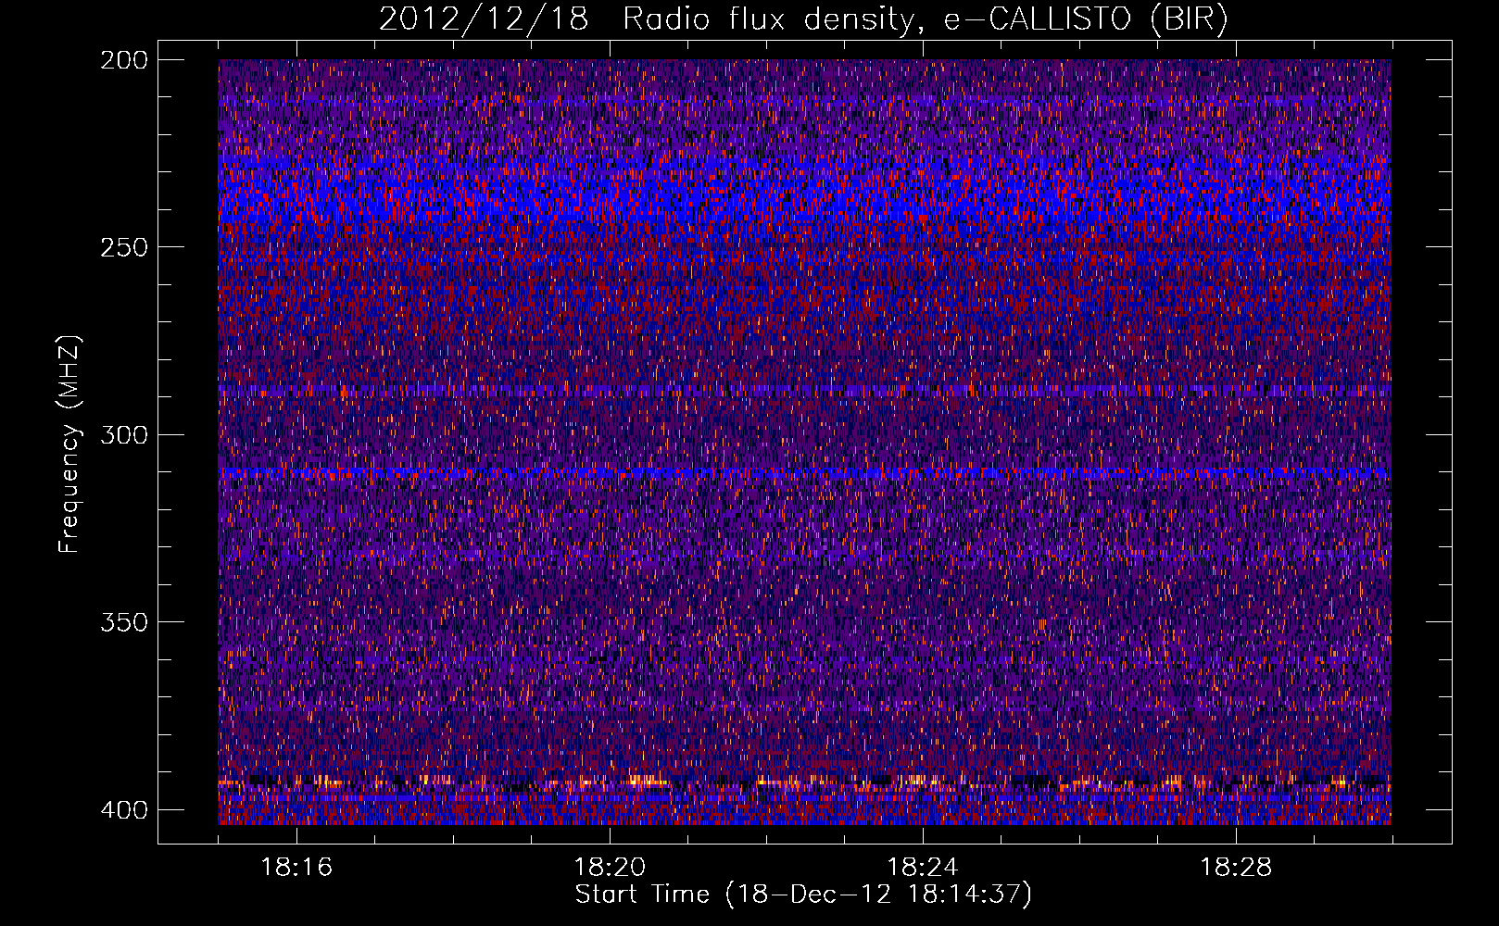Click the 18:28 time tick label
The height and width of the screenshot is (926, 1499).
(x=1236, y=868)
